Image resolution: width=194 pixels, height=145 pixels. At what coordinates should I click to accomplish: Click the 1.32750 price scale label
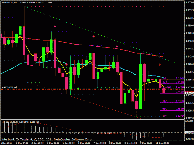point(190,118)
